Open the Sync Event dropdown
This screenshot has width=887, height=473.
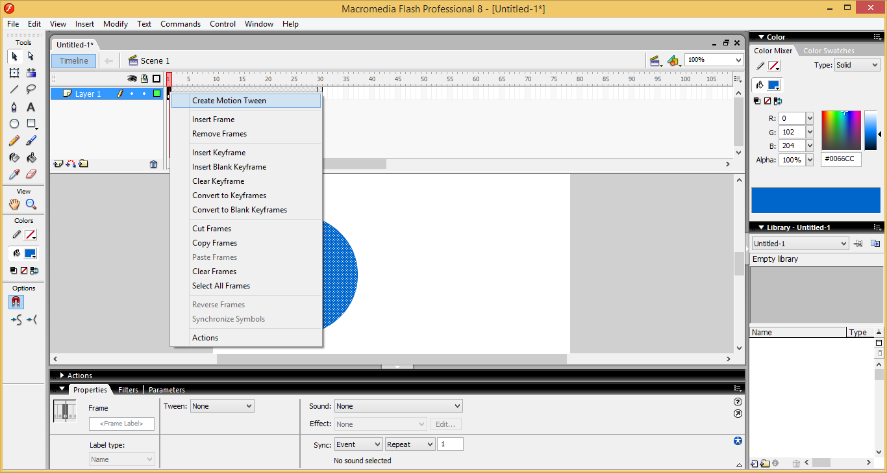point(358,444)
